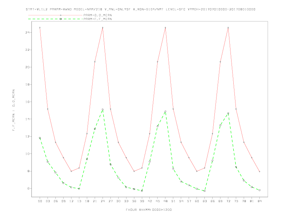Click the x-axis tick label 72
This screenshot has height=219, width=283.
click(228, 201)
